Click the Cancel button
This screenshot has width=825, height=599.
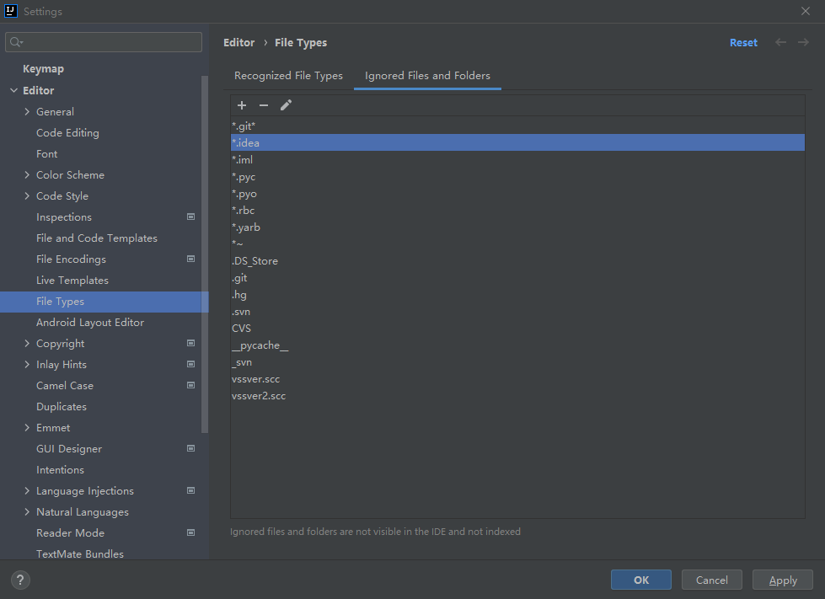coord(712,580)
